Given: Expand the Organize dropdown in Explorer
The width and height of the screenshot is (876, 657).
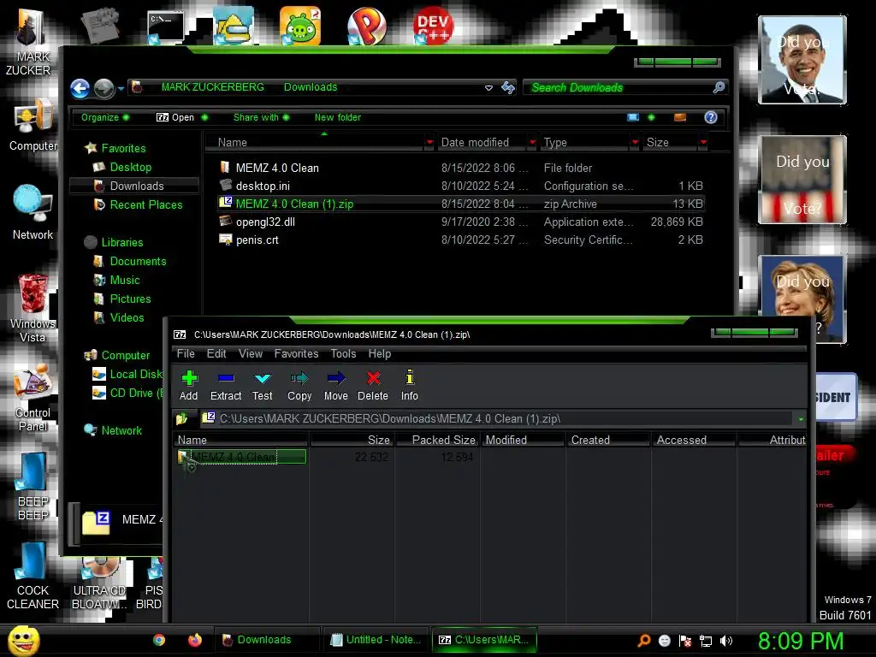Looking at the screenshot, I should [105, 117].
